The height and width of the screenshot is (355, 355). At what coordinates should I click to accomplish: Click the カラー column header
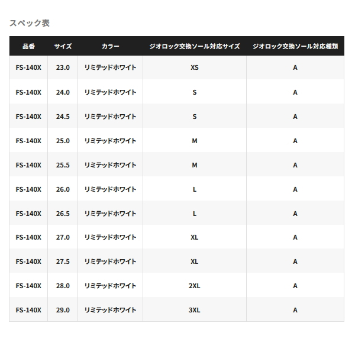coord(110,46)
